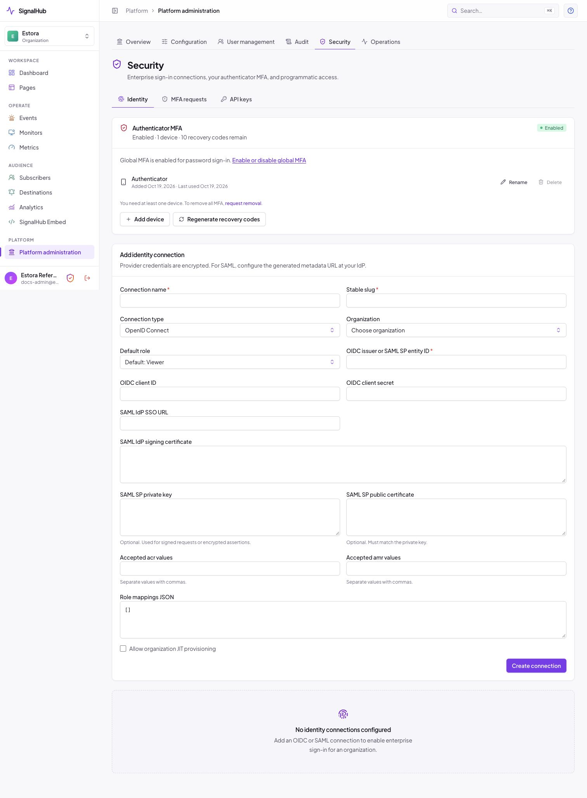
Task: Open the Audit tab
Action: 297,42
